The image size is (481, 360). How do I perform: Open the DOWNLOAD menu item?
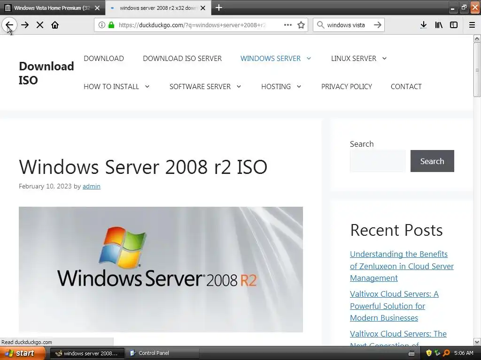click(x=104, y=59)
